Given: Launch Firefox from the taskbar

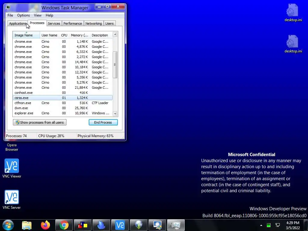Looking at the screenshot, I should click(45, 225).
